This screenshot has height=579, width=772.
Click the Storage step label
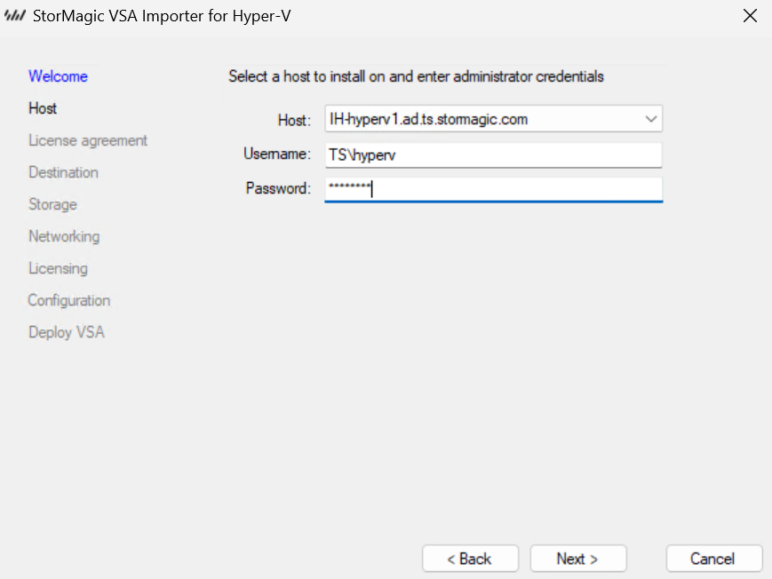52,205
